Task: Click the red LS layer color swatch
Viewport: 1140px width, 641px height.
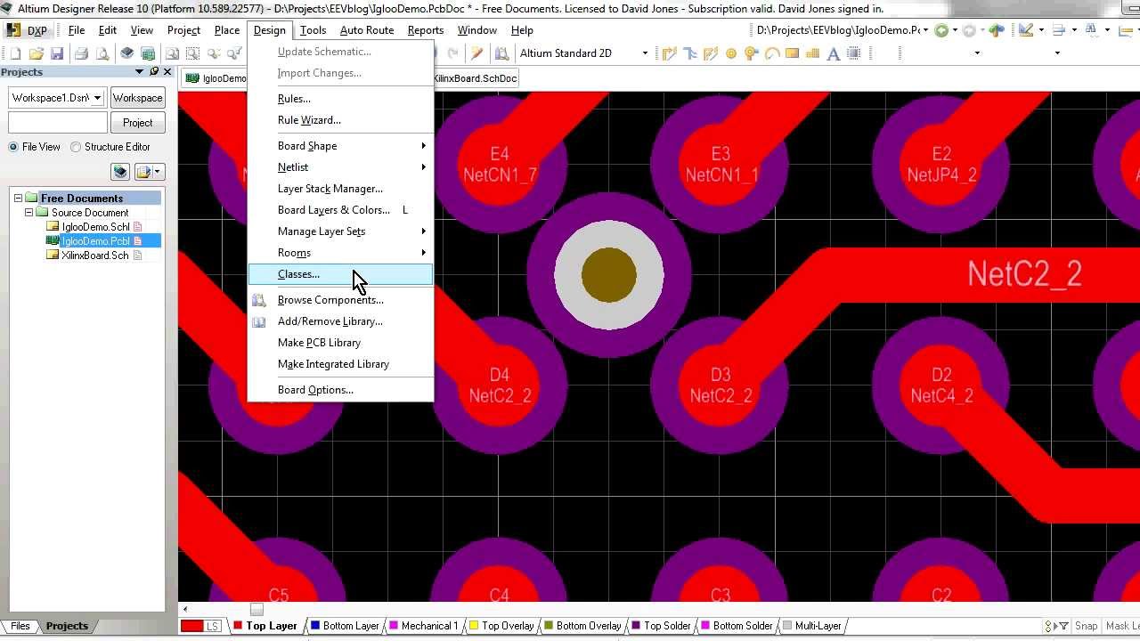Action: [x=192, y=626]
